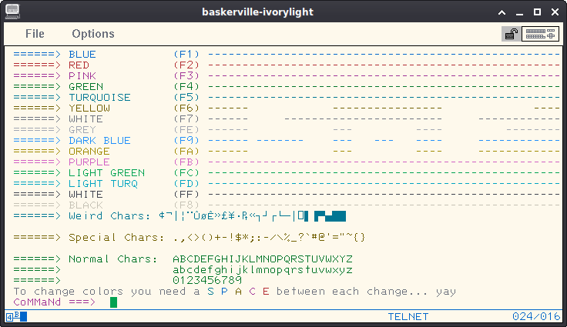This screenshot has height=327, width=567.
Task: Click the 024/016 cursor position indicator
Action: [x=537, y=316]
